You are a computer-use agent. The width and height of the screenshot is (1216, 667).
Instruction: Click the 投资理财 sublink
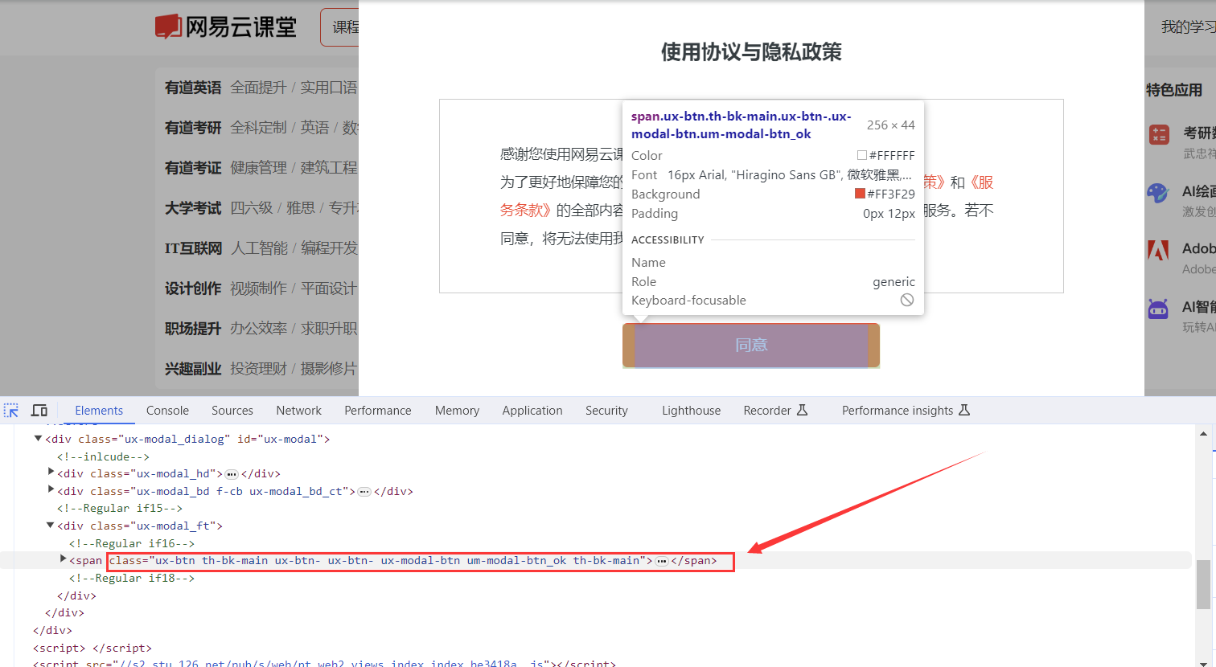click(x=258, y=369)
